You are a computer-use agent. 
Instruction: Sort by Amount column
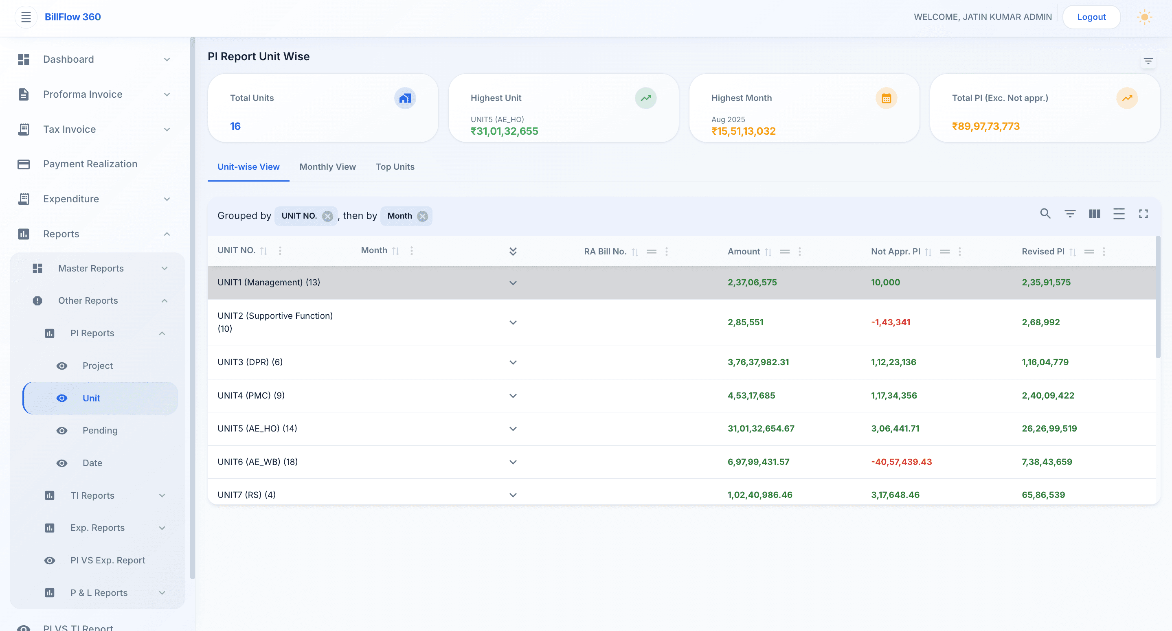coord(768,252)
